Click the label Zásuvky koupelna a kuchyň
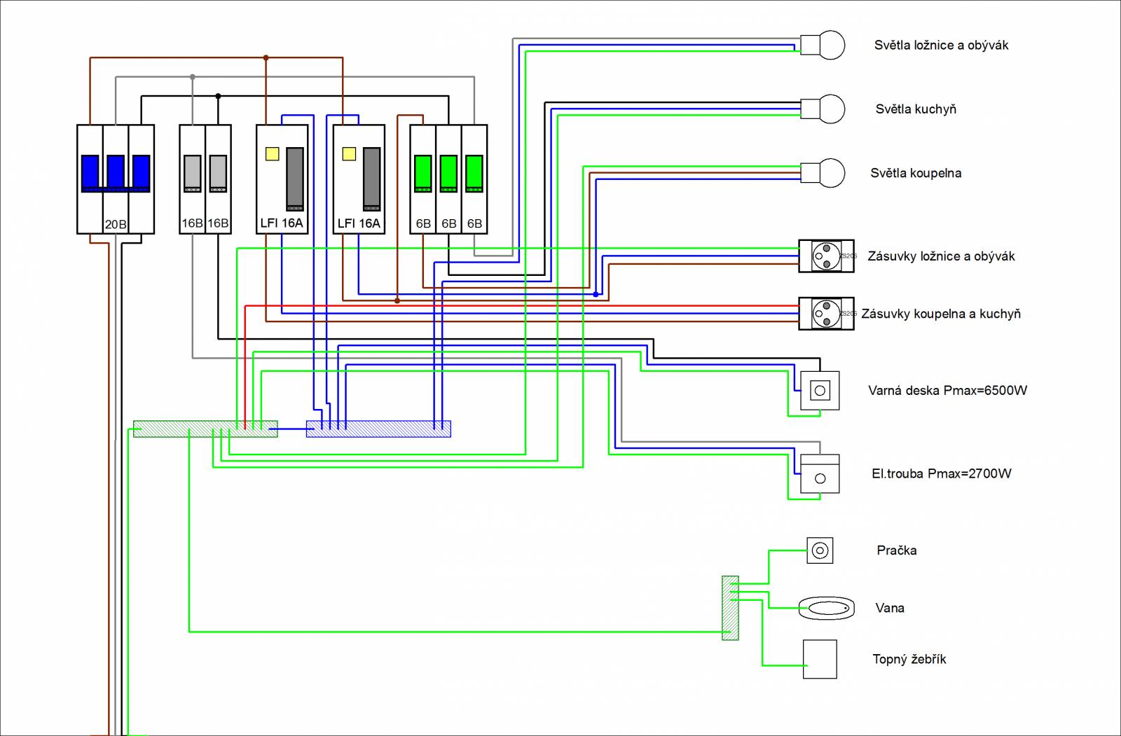The width and height of the screenshot is (1121, 736). pos(941,314)
